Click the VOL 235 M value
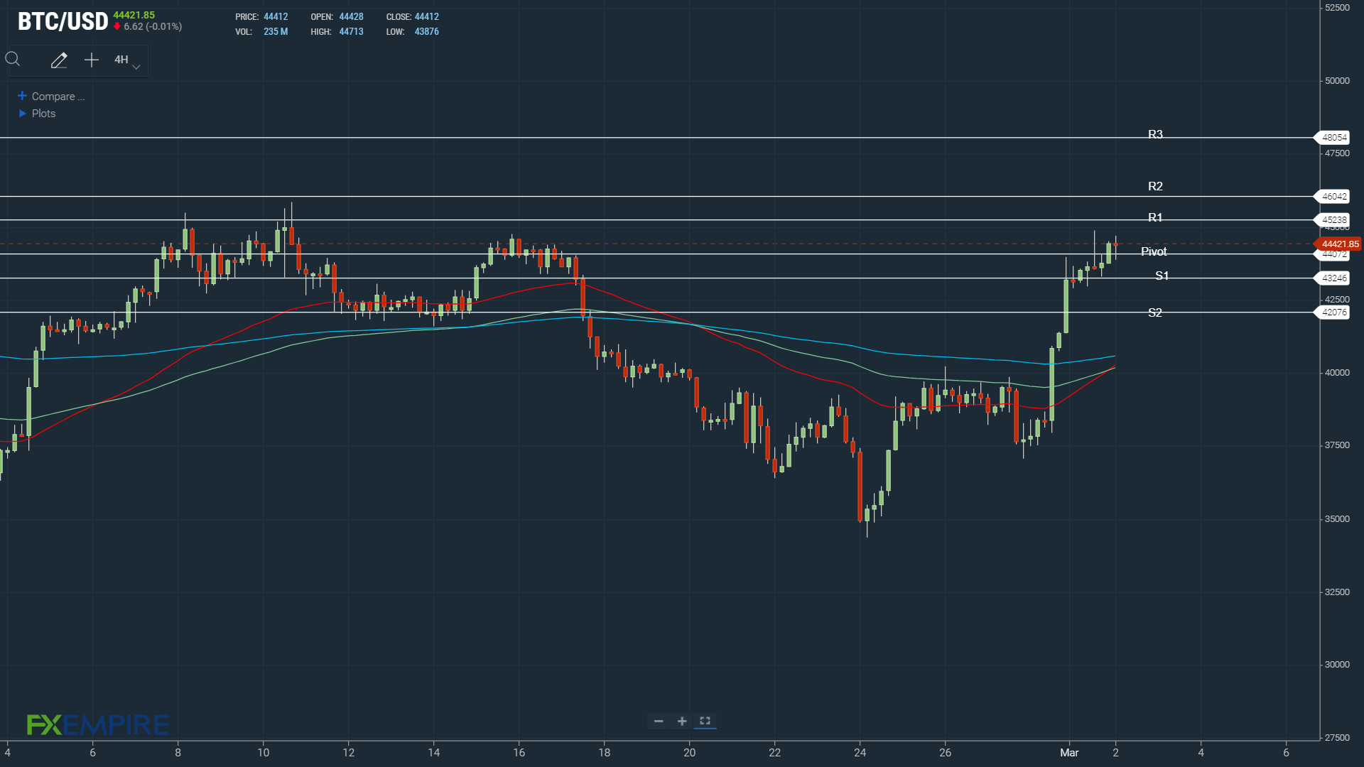The height and width of the screenshot is (767, 1364). pyautogui.click(x=276, y=32)
